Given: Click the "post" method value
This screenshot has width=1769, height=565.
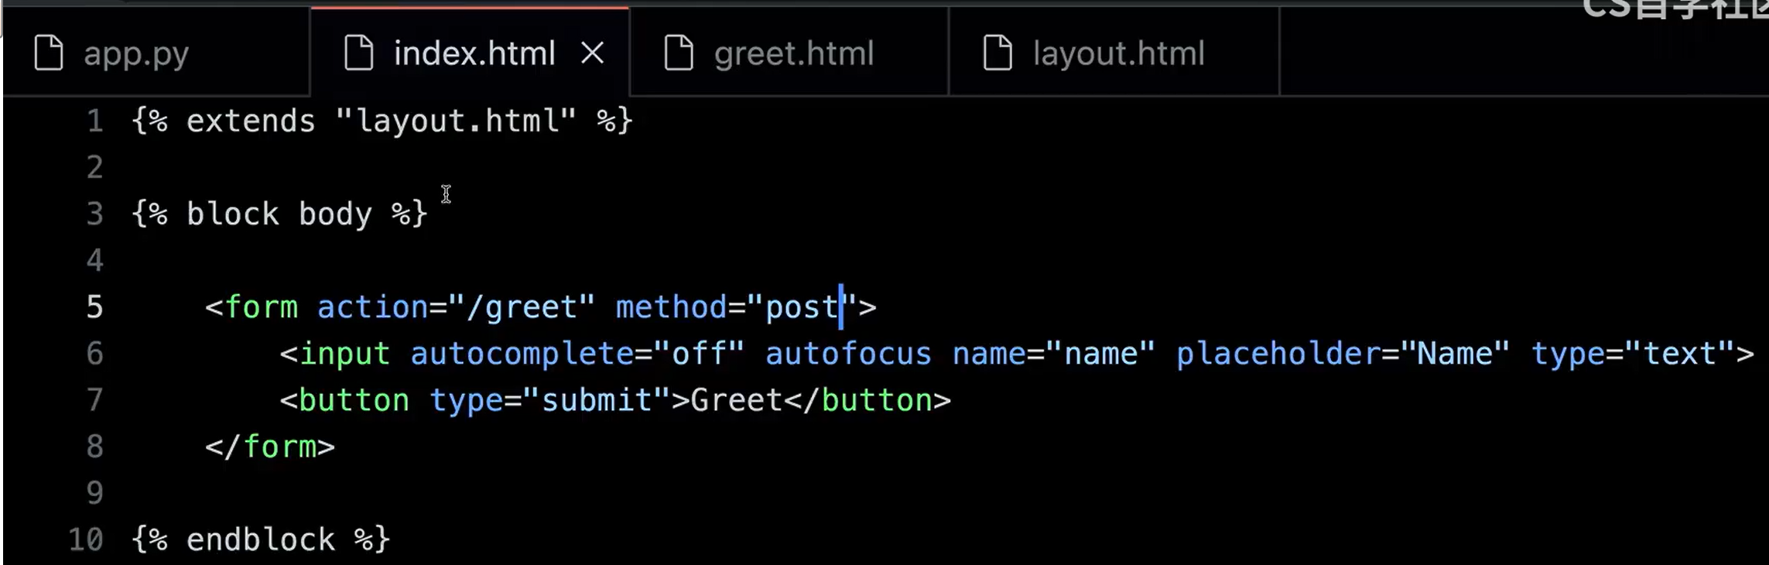Looking at the screenshot, I should pyautogui.click(x=801, y=307).
